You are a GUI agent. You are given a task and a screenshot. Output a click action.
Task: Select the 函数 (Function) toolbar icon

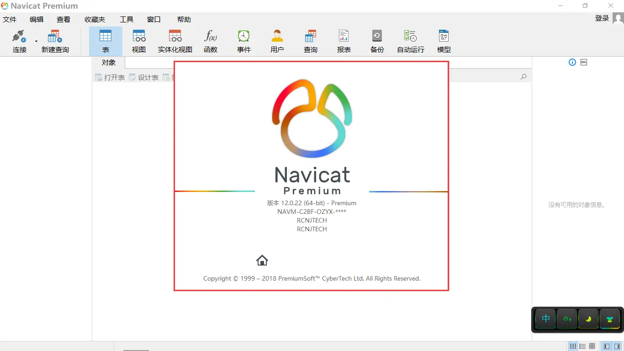211,36
